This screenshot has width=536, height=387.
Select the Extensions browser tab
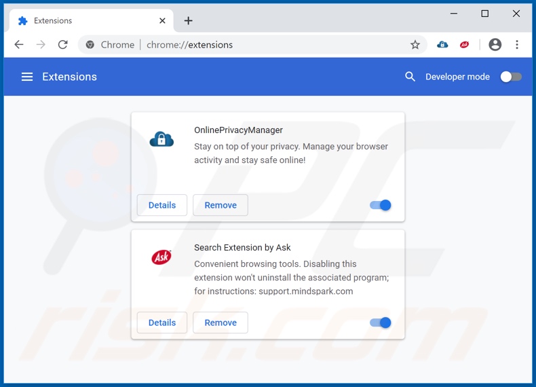click(92, 21)
